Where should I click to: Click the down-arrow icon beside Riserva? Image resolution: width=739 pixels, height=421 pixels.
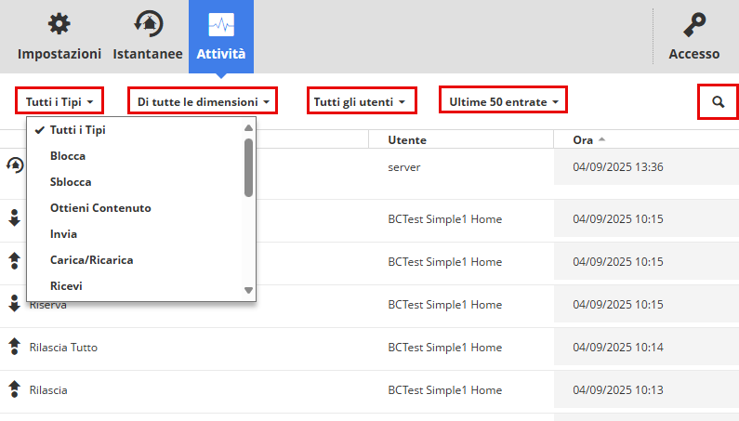coord(14,303)
